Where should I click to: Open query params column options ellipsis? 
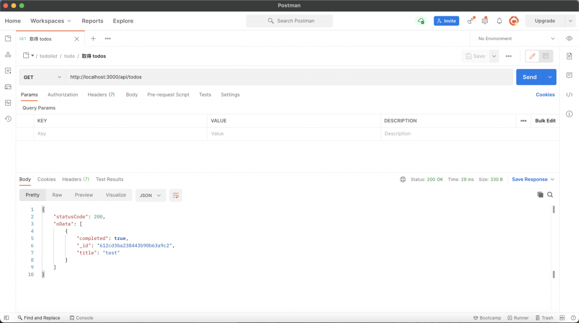tap(523, 121)
